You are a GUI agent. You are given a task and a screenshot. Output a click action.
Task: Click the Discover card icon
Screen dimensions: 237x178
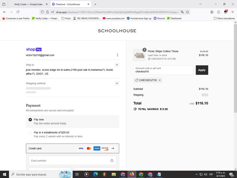click(x=105, y=148)
